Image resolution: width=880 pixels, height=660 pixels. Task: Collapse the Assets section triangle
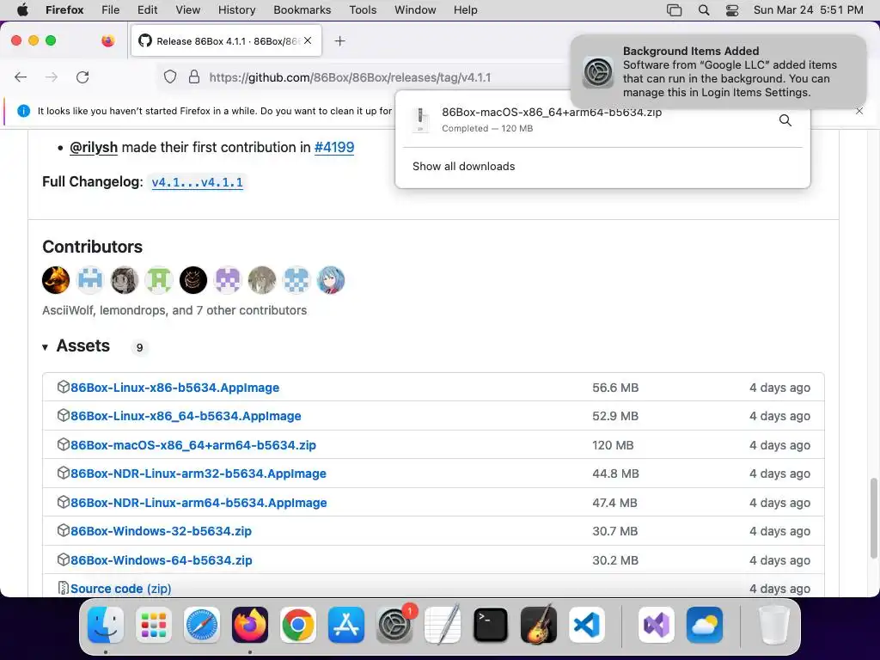45,347
